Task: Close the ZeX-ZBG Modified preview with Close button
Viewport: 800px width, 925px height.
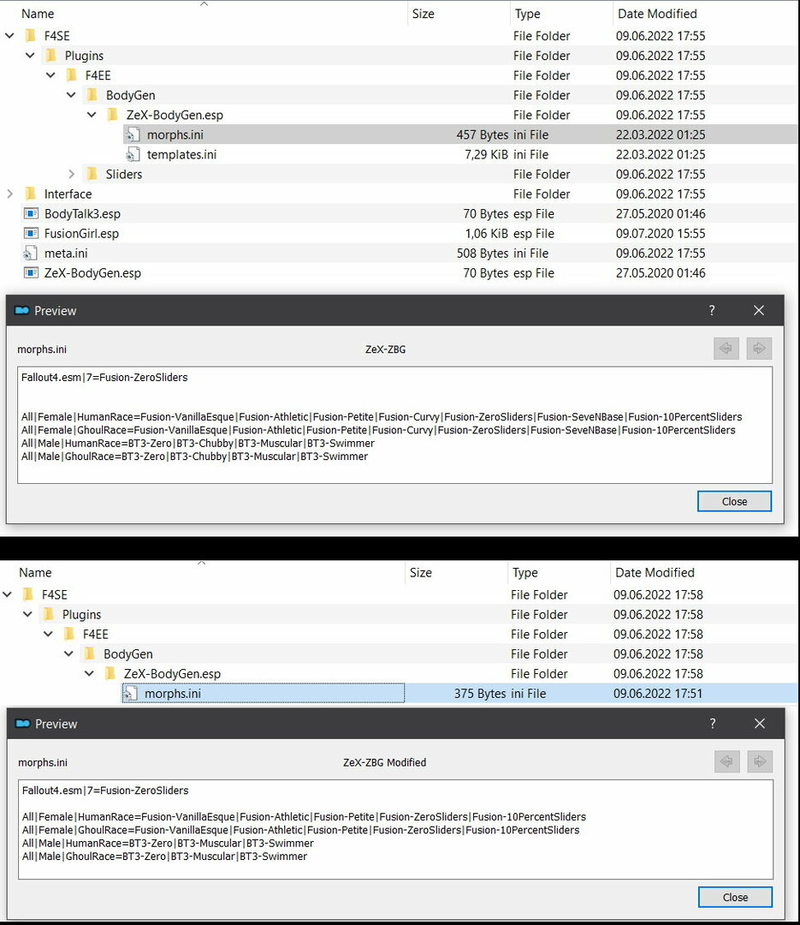Action: [735, 898]
